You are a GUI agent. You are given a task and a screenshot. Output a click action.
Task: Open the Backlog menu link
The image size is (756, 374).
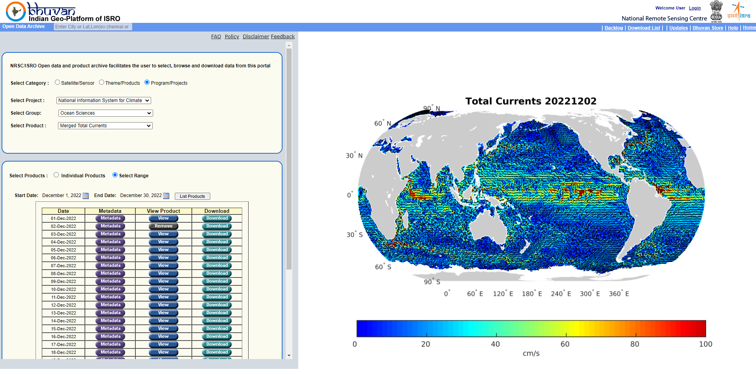tap(614, 28)
